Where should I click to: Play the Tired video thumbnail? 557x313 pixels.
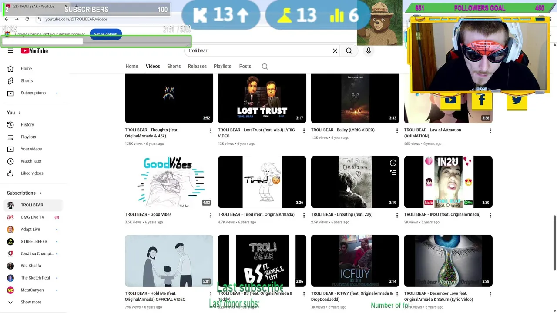click(x=262, y=182)
